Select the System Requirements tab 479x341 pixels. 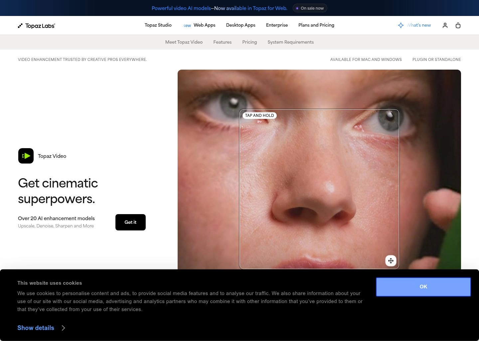pos(291,42)
